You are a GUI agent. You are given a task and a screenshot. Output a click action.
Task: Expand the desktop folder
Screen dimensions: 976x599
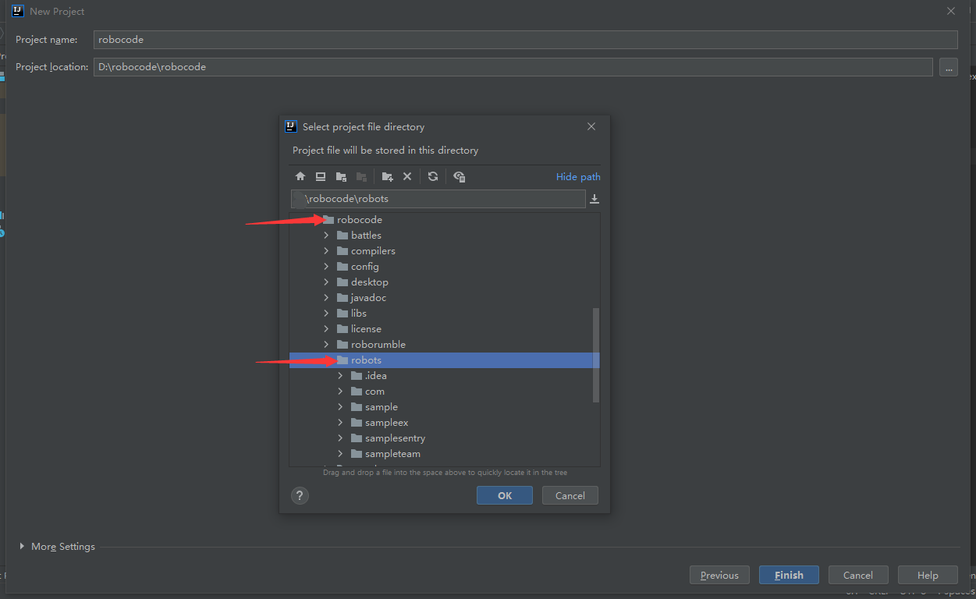point(326,282)
